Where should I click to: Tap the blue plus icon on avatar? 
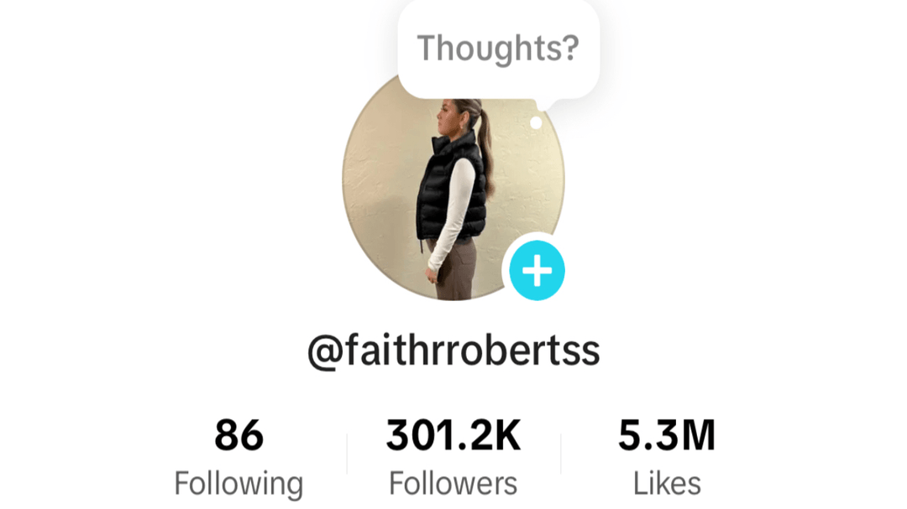[x=537, y=270]
